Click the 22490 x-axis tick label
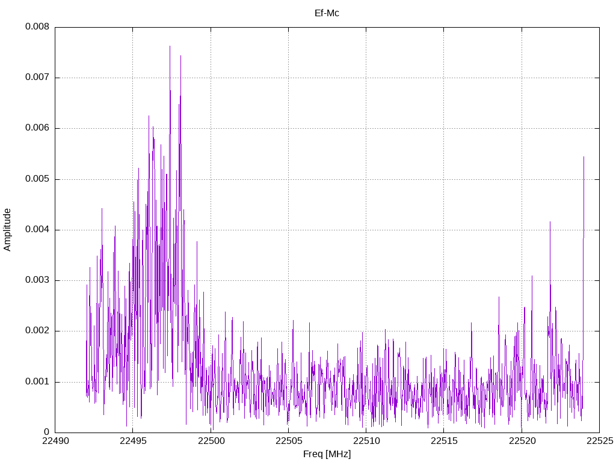The width and height of the screenshot is (616, 462). click(55, 441)
